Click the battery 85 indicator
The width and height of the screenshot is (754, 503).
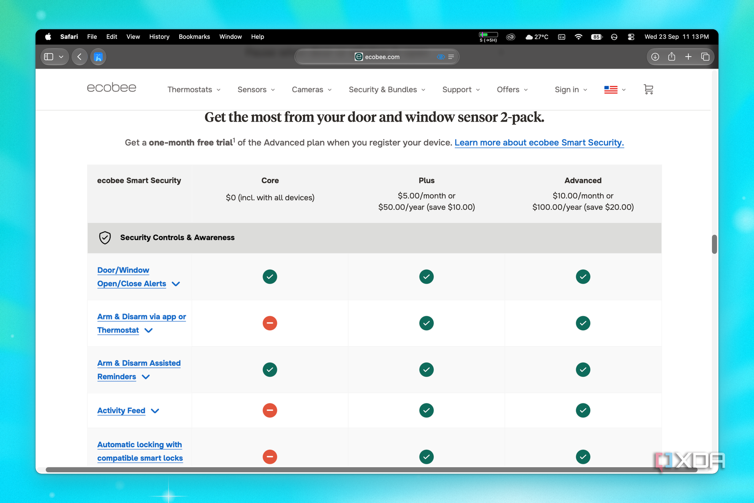596,37
